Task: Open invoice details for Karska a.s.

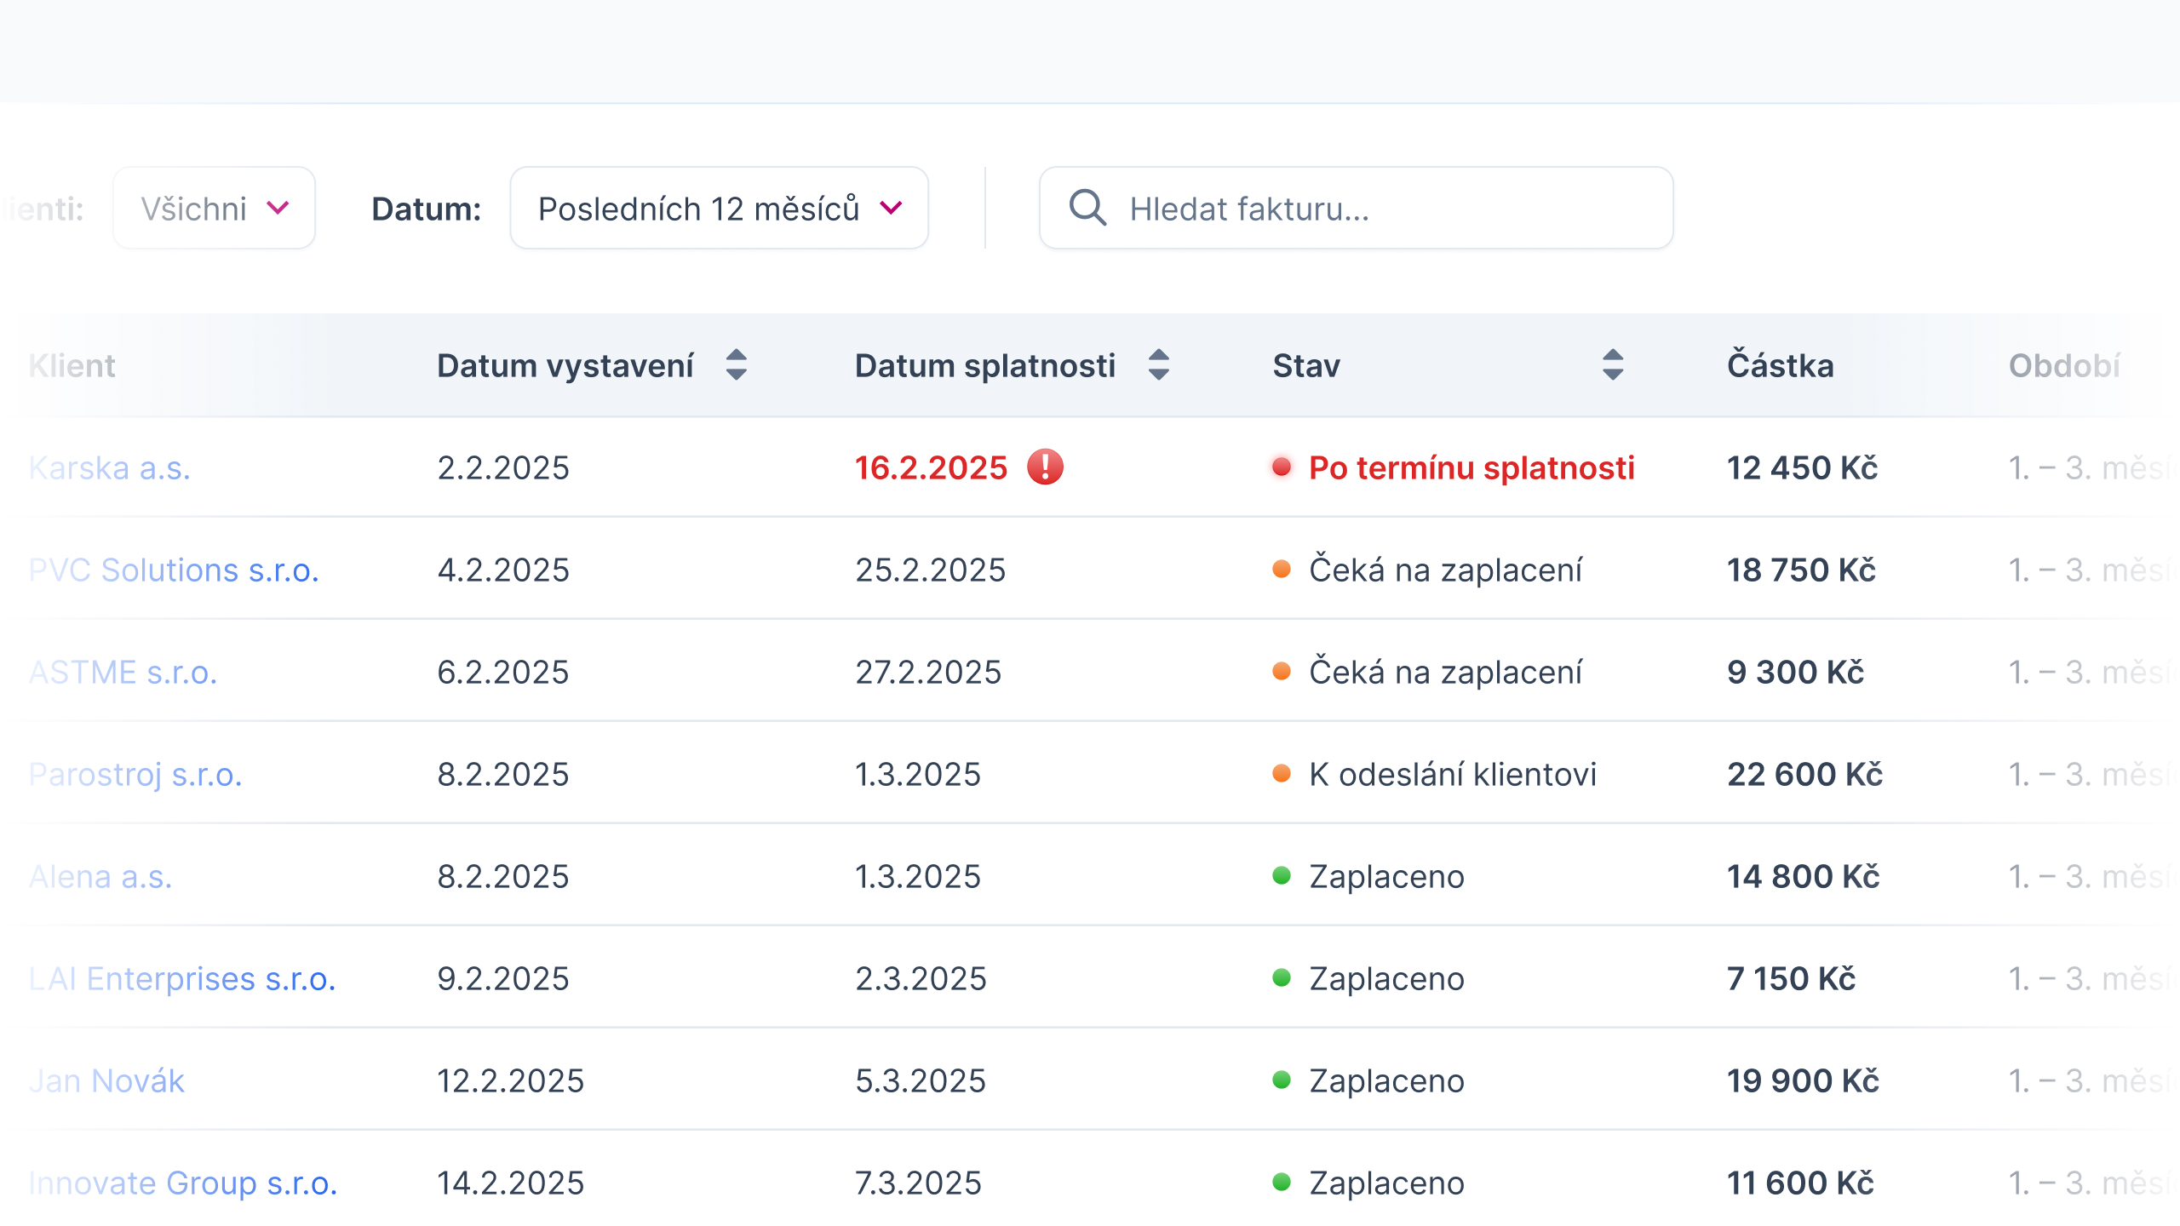Action: (110, 467)
